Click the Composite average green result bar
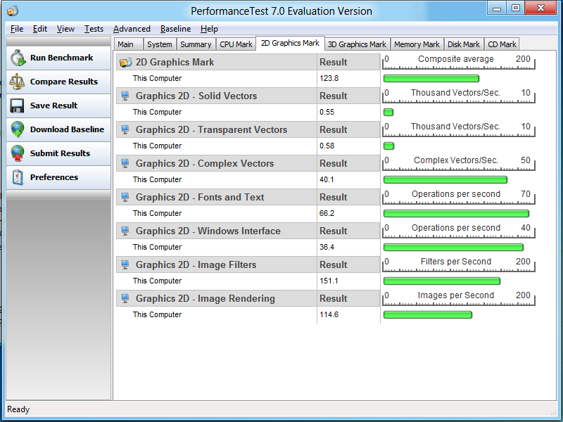The image size is (563, 422). click(431, 79)
